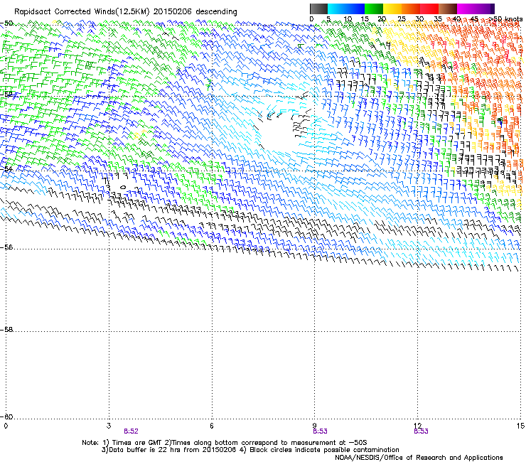Click the "0" longitude axis label
The width and height of the screenshot is (526, 462).
[x=6, y=426]
